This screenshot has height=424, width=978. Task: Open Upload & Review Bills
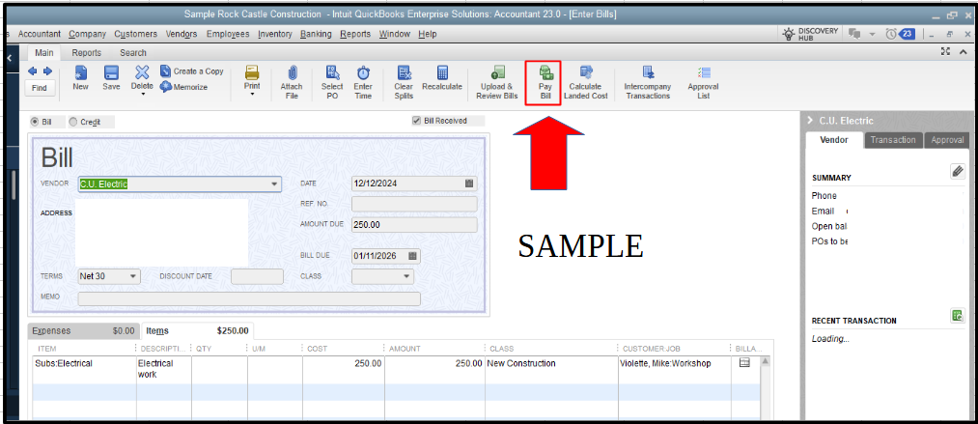(x=497, y=82)
